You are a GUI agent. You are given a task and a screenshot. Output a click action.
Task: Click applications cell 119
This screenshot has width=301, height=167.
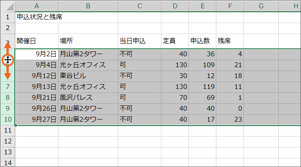click(202, 87)
